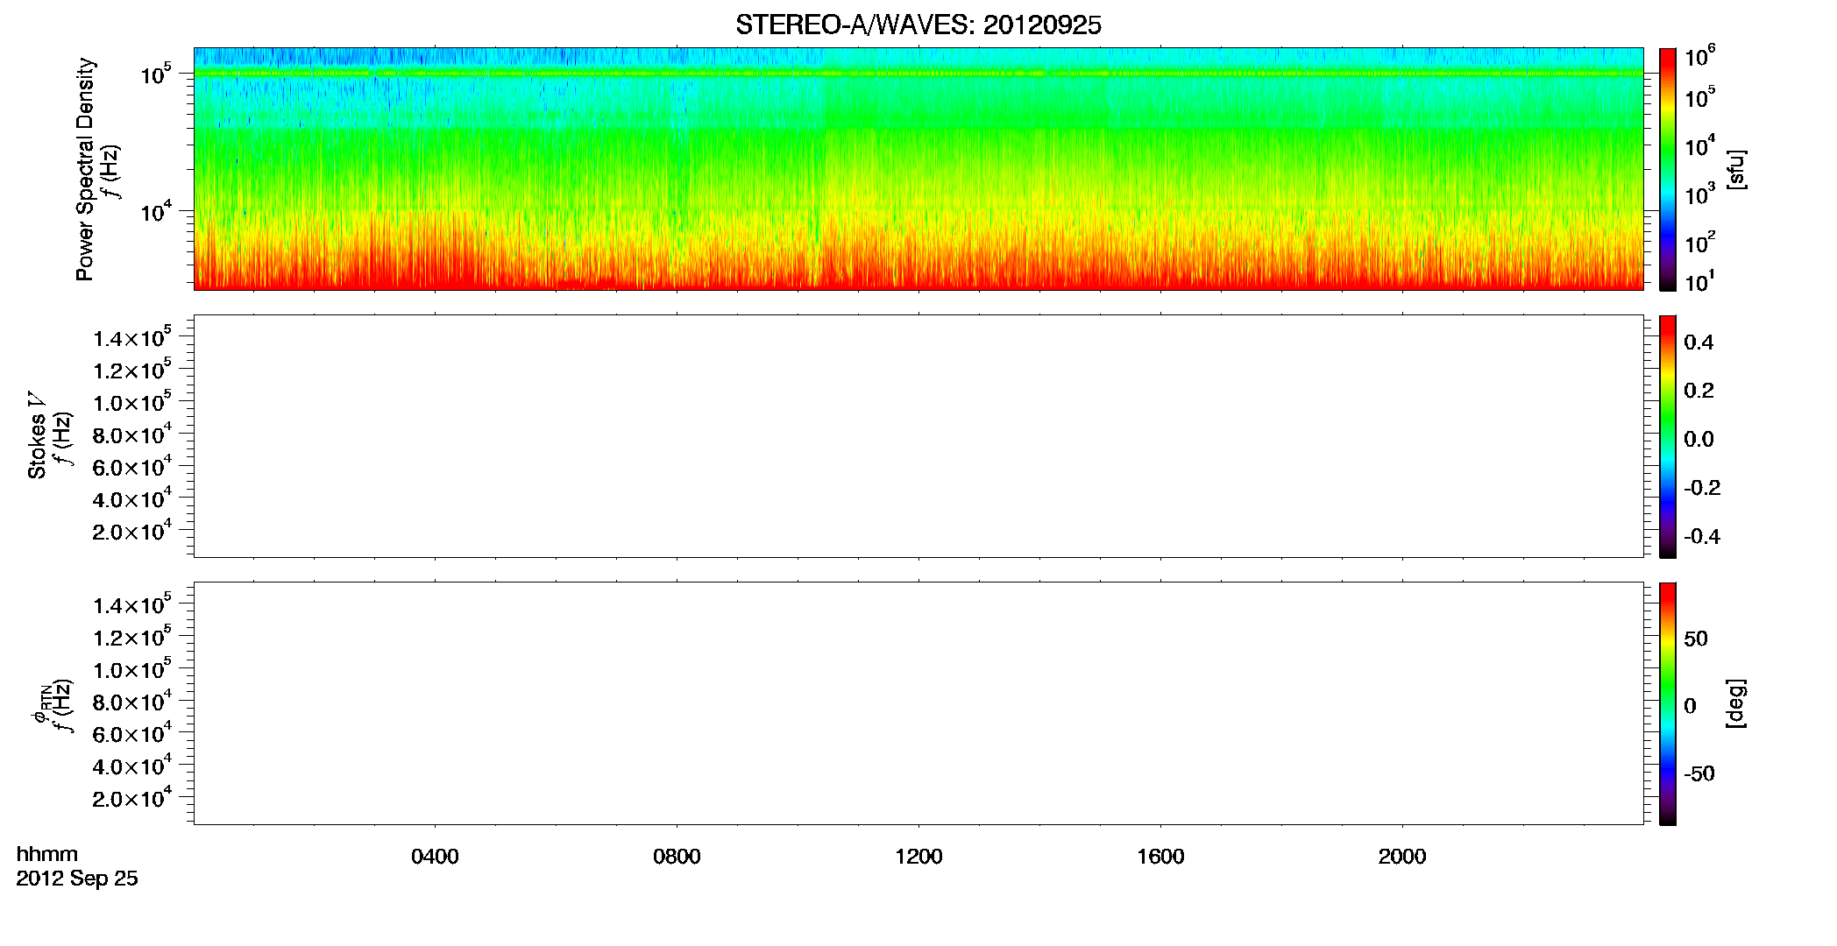Select the "2012 Sep 25" date label
The height and width of the screenshot is (946, 1837).
(77, 879)
